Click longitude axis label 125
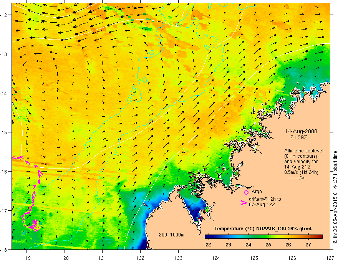This screenshot has height=261, width=338. [x=254, y=258]
